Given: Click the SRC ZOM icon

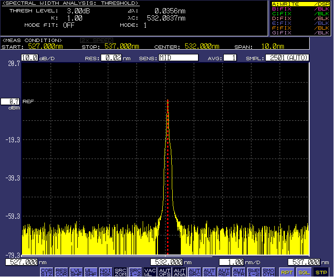Looking at the screenshot, I should [x=120, y=272].
